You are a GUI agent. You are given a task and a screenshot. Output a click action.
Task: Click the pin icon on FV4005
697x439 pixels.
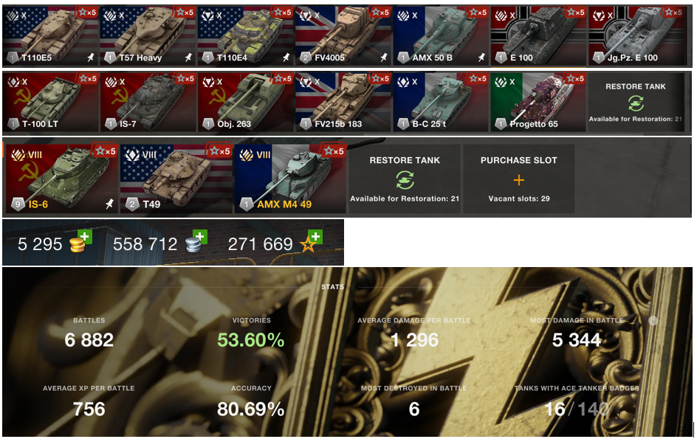(384, 57)
